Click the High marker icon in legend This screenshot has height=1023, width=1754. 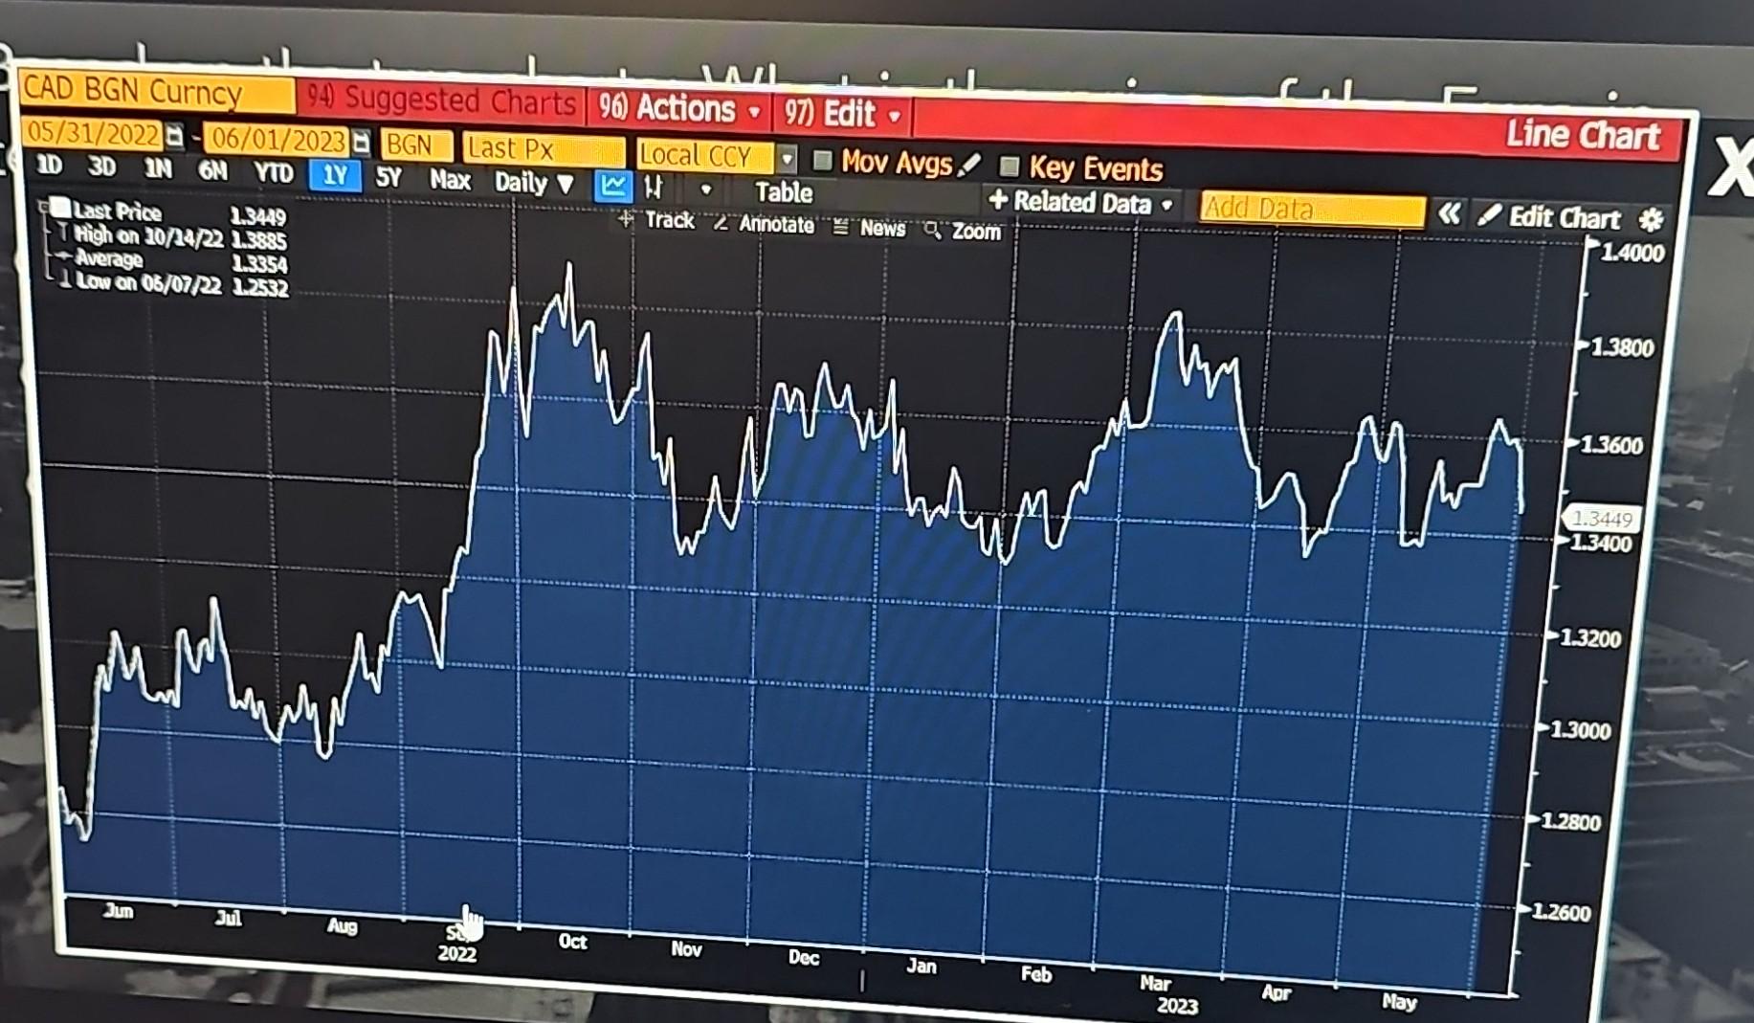point(62,233)
